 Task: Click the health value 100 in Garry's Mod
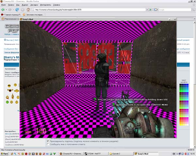coord(41,131)
